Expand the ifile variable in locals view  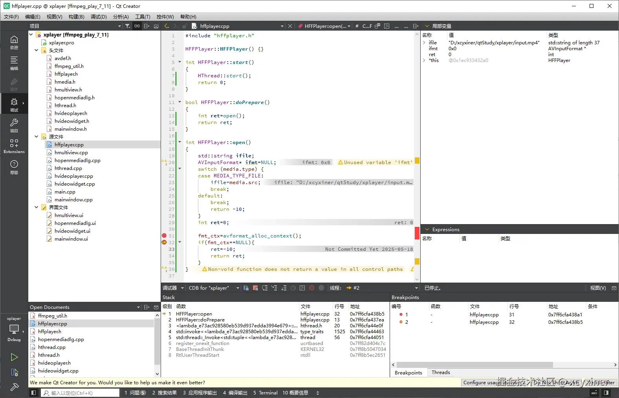[424, 43]
